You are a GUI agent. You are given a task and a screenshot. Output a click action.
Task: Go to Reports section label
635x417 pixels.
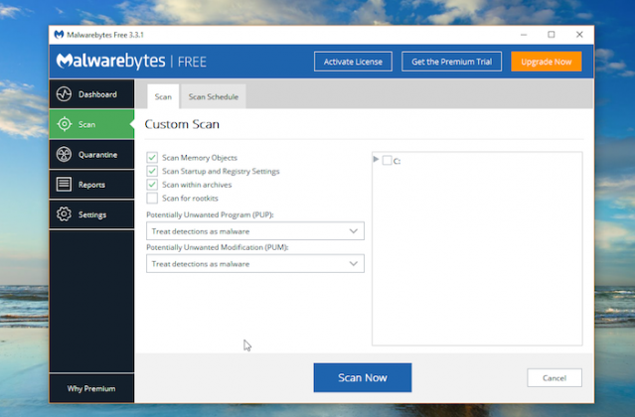91,185
